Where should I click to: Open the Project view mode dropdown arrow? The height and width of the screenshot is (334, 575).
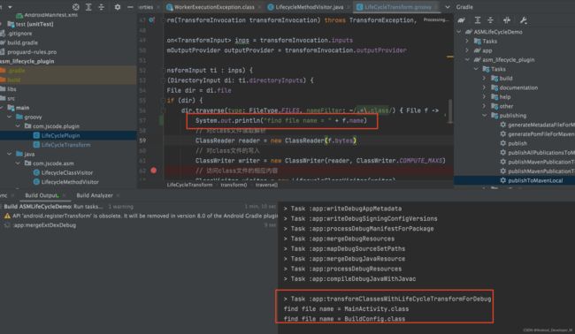(x=10, y=7)
